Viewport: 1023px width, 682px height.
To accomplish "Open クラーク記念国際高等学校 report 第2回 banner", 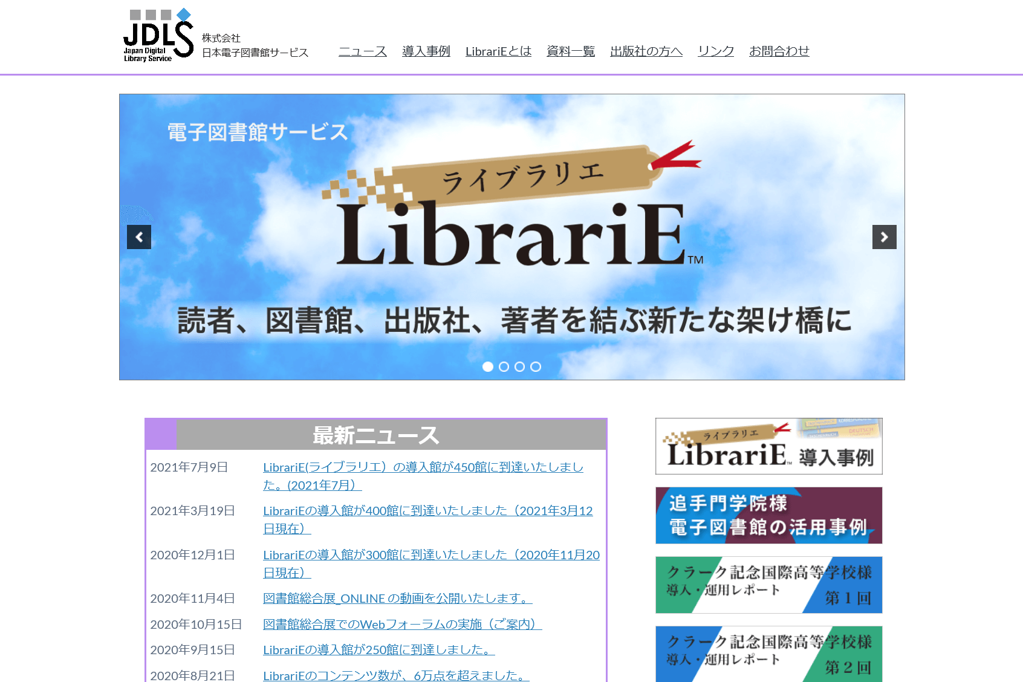I will click(x=769, y=654).
